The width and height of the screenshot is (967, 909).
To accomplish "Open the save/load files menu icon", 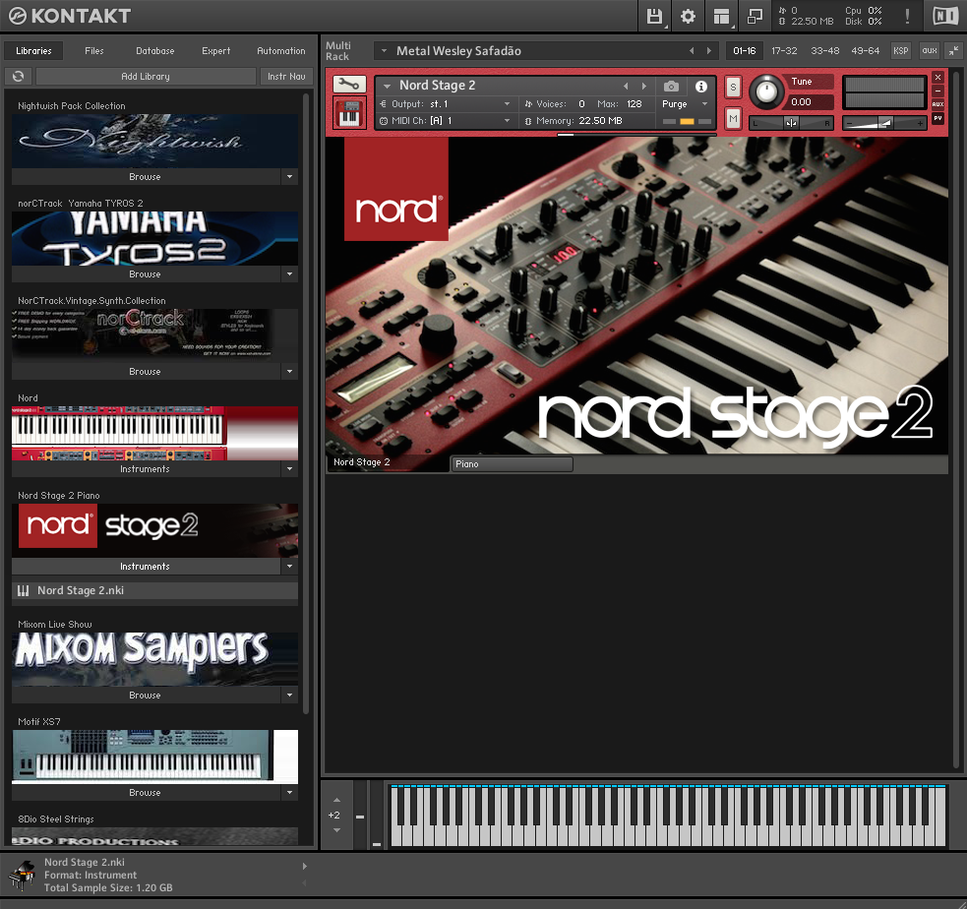I will 654,16.
